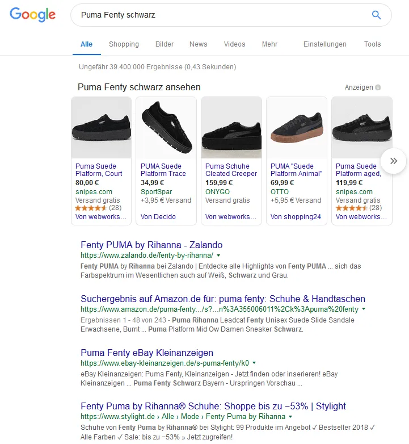The width and height of the screenshot is (409, 444).
Task: Click Von webworks link under 80,00 € product
Action: pyautogui.click(x=101, y=217)
